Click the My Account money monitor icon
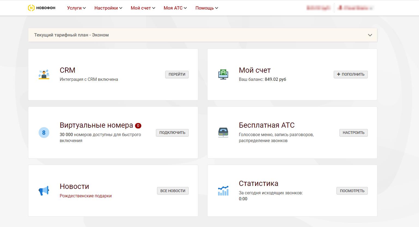Screen dimensions: 419x227 pyautogui.click(x=223, y=74)
